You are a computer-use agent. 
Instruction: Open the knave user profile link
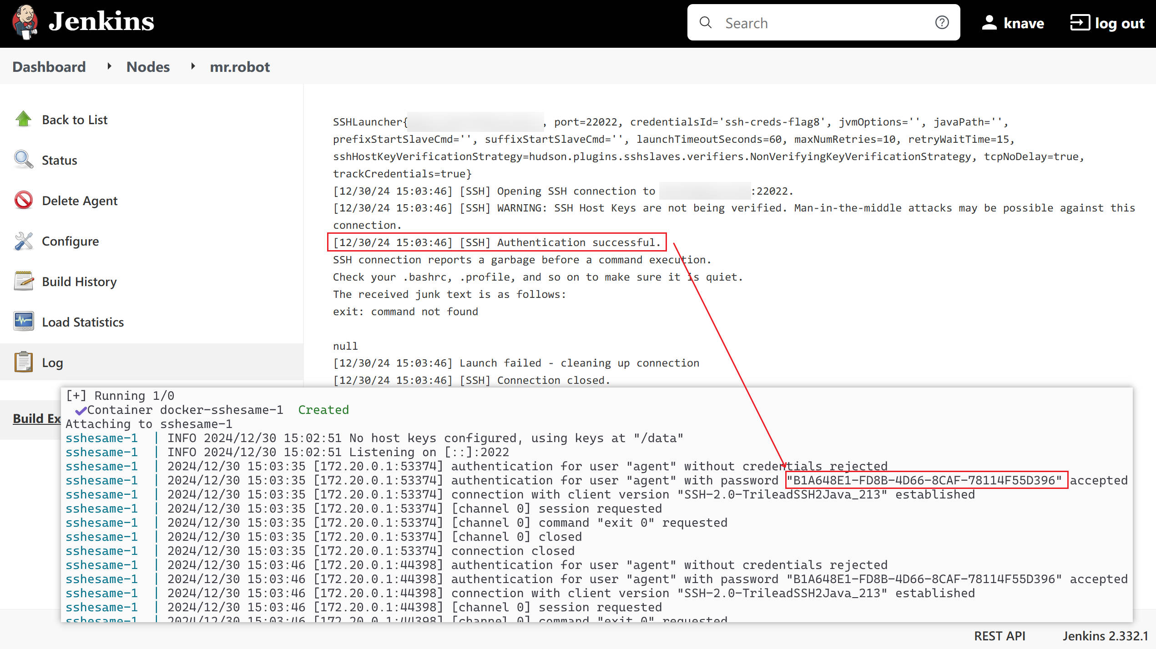(x=1024, y=23)
